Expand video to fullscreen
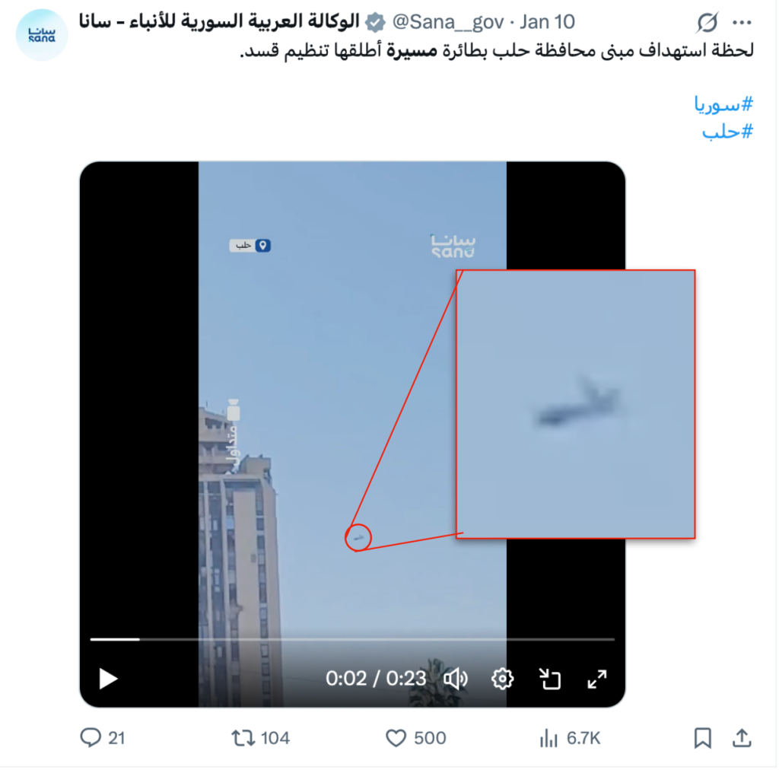Viewport: 779px width, 770px height. pyautogui.click(x=598, y=679)
